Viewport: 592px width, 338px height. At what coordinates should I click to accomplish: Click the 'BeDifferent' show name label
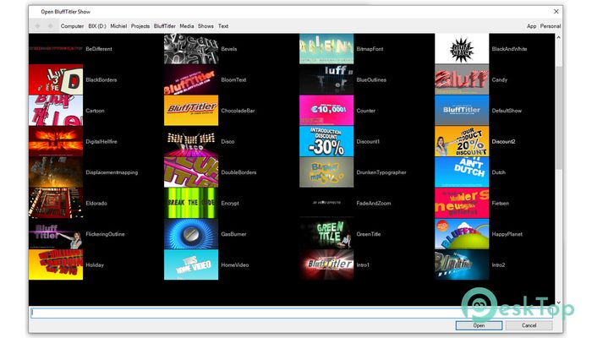99,49
